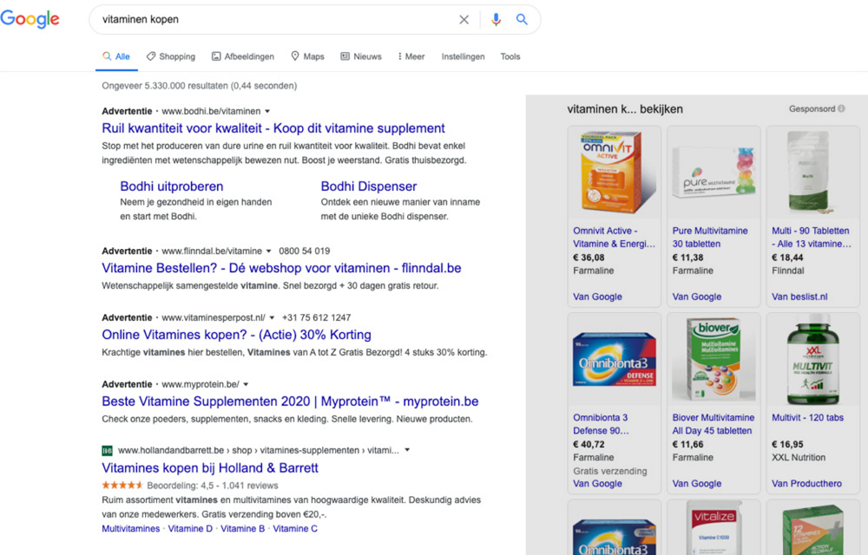Go to the Maps tab
Screen dimensions: 868x555
coord(308,56)
